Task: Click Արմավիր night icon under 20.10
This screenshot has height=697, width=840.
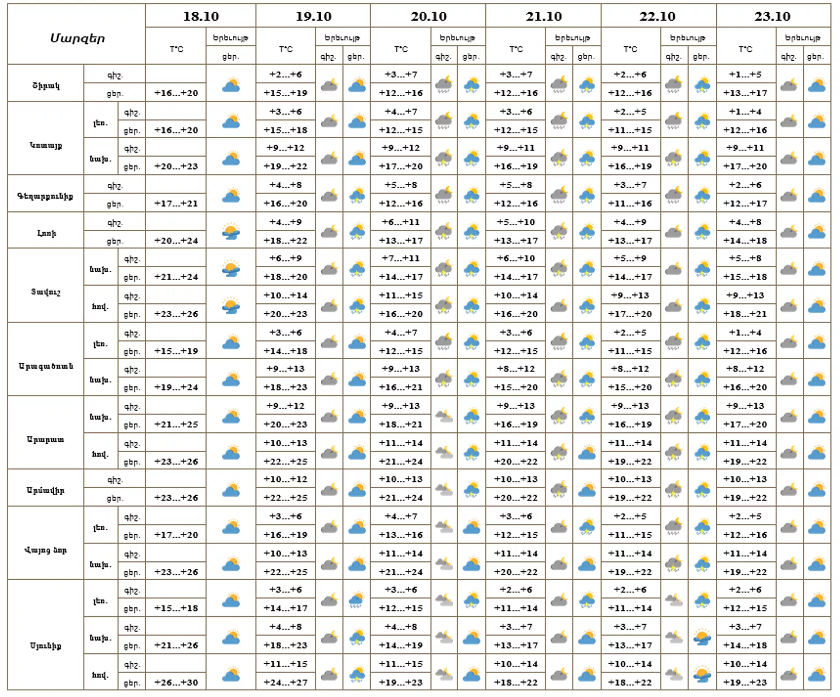Action: [444, 489]
